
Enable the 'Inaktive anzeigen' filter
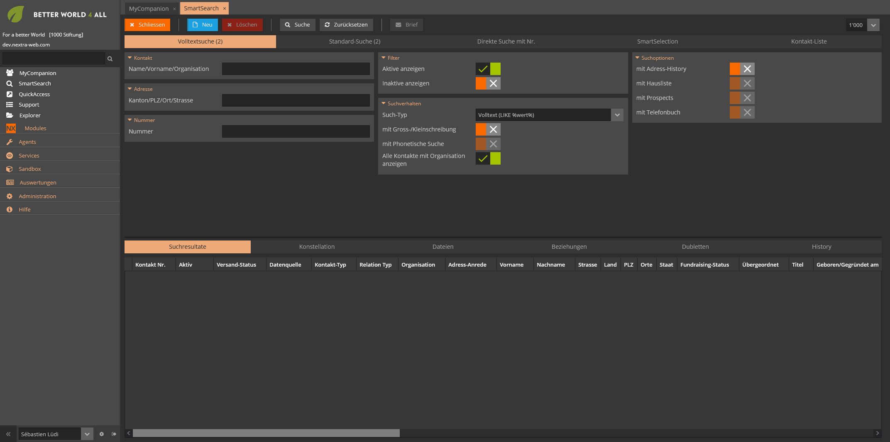[488, 83]
